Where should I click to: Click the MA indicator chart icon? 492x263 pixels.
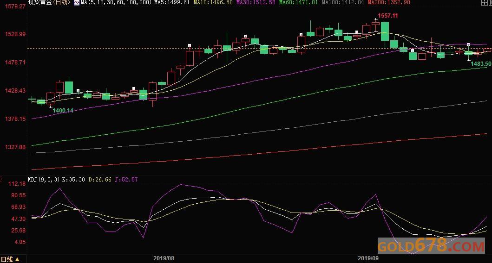click(77, 2)
